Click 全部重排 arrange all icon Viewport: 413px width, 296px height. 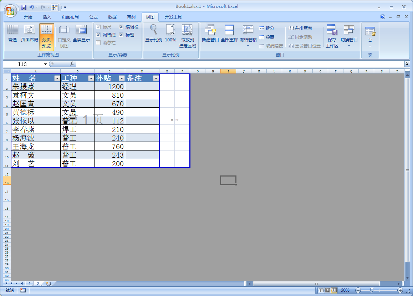point(229,33)
